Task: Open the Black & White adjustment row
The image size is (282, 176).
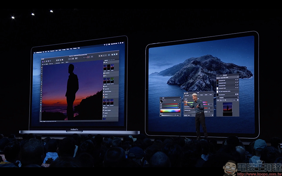Action: [x=111, y=89]
